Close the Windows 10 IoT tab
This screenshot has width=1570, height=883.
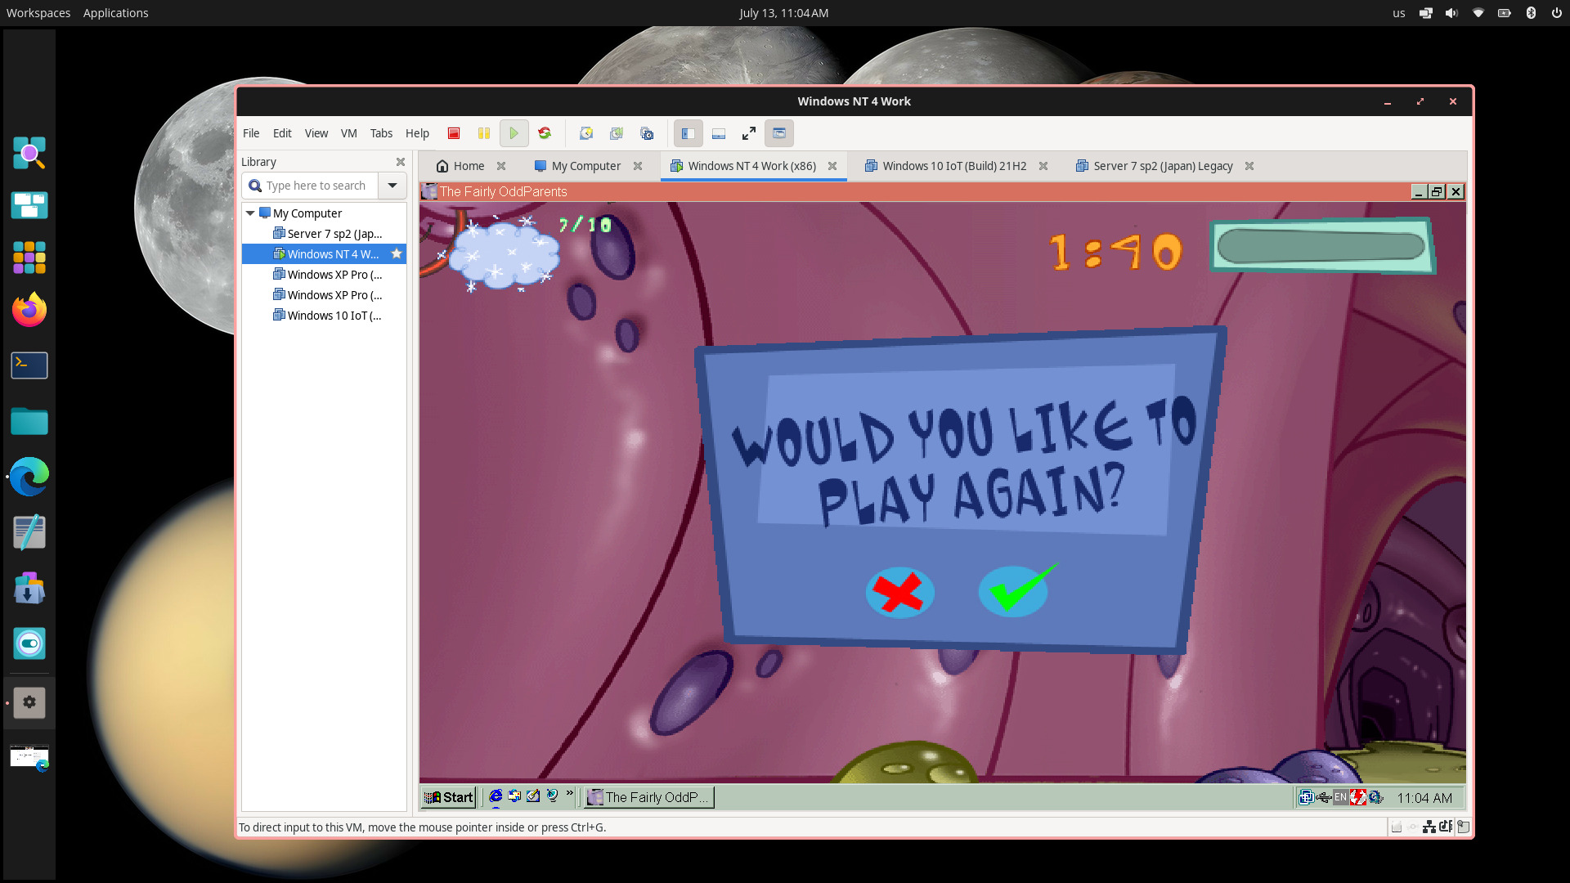click(1043, 166)
